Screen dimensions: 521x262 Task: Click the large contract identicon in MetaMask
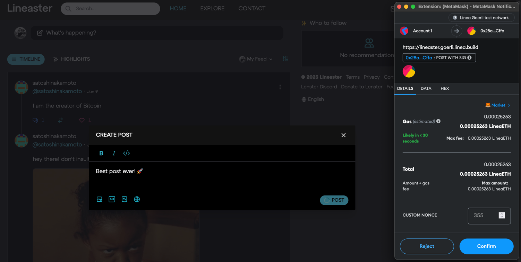tap(409, 71)
